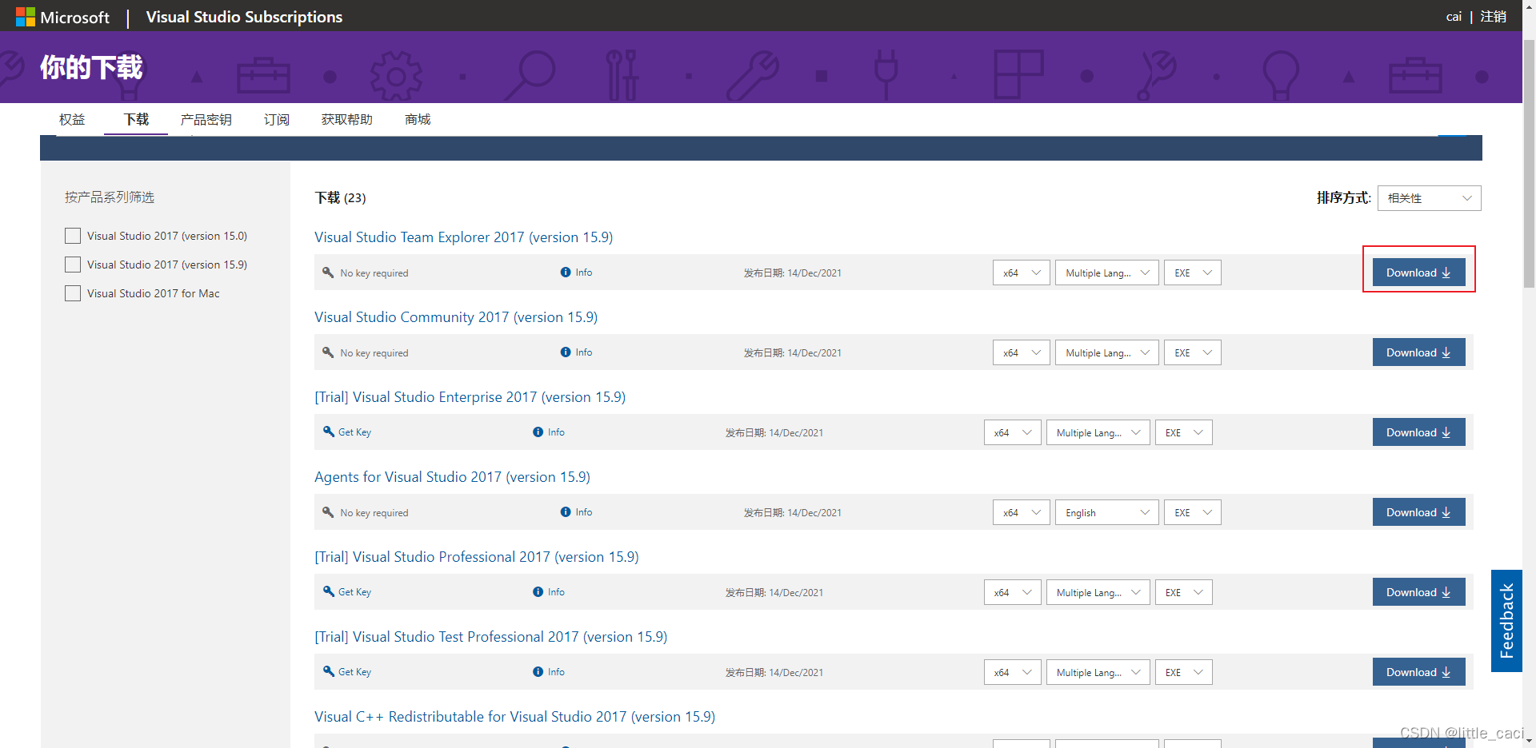This screenshot has width=1536, height=748.
Task: Switch to the 下载 tab
Action: tap(136, 120)
